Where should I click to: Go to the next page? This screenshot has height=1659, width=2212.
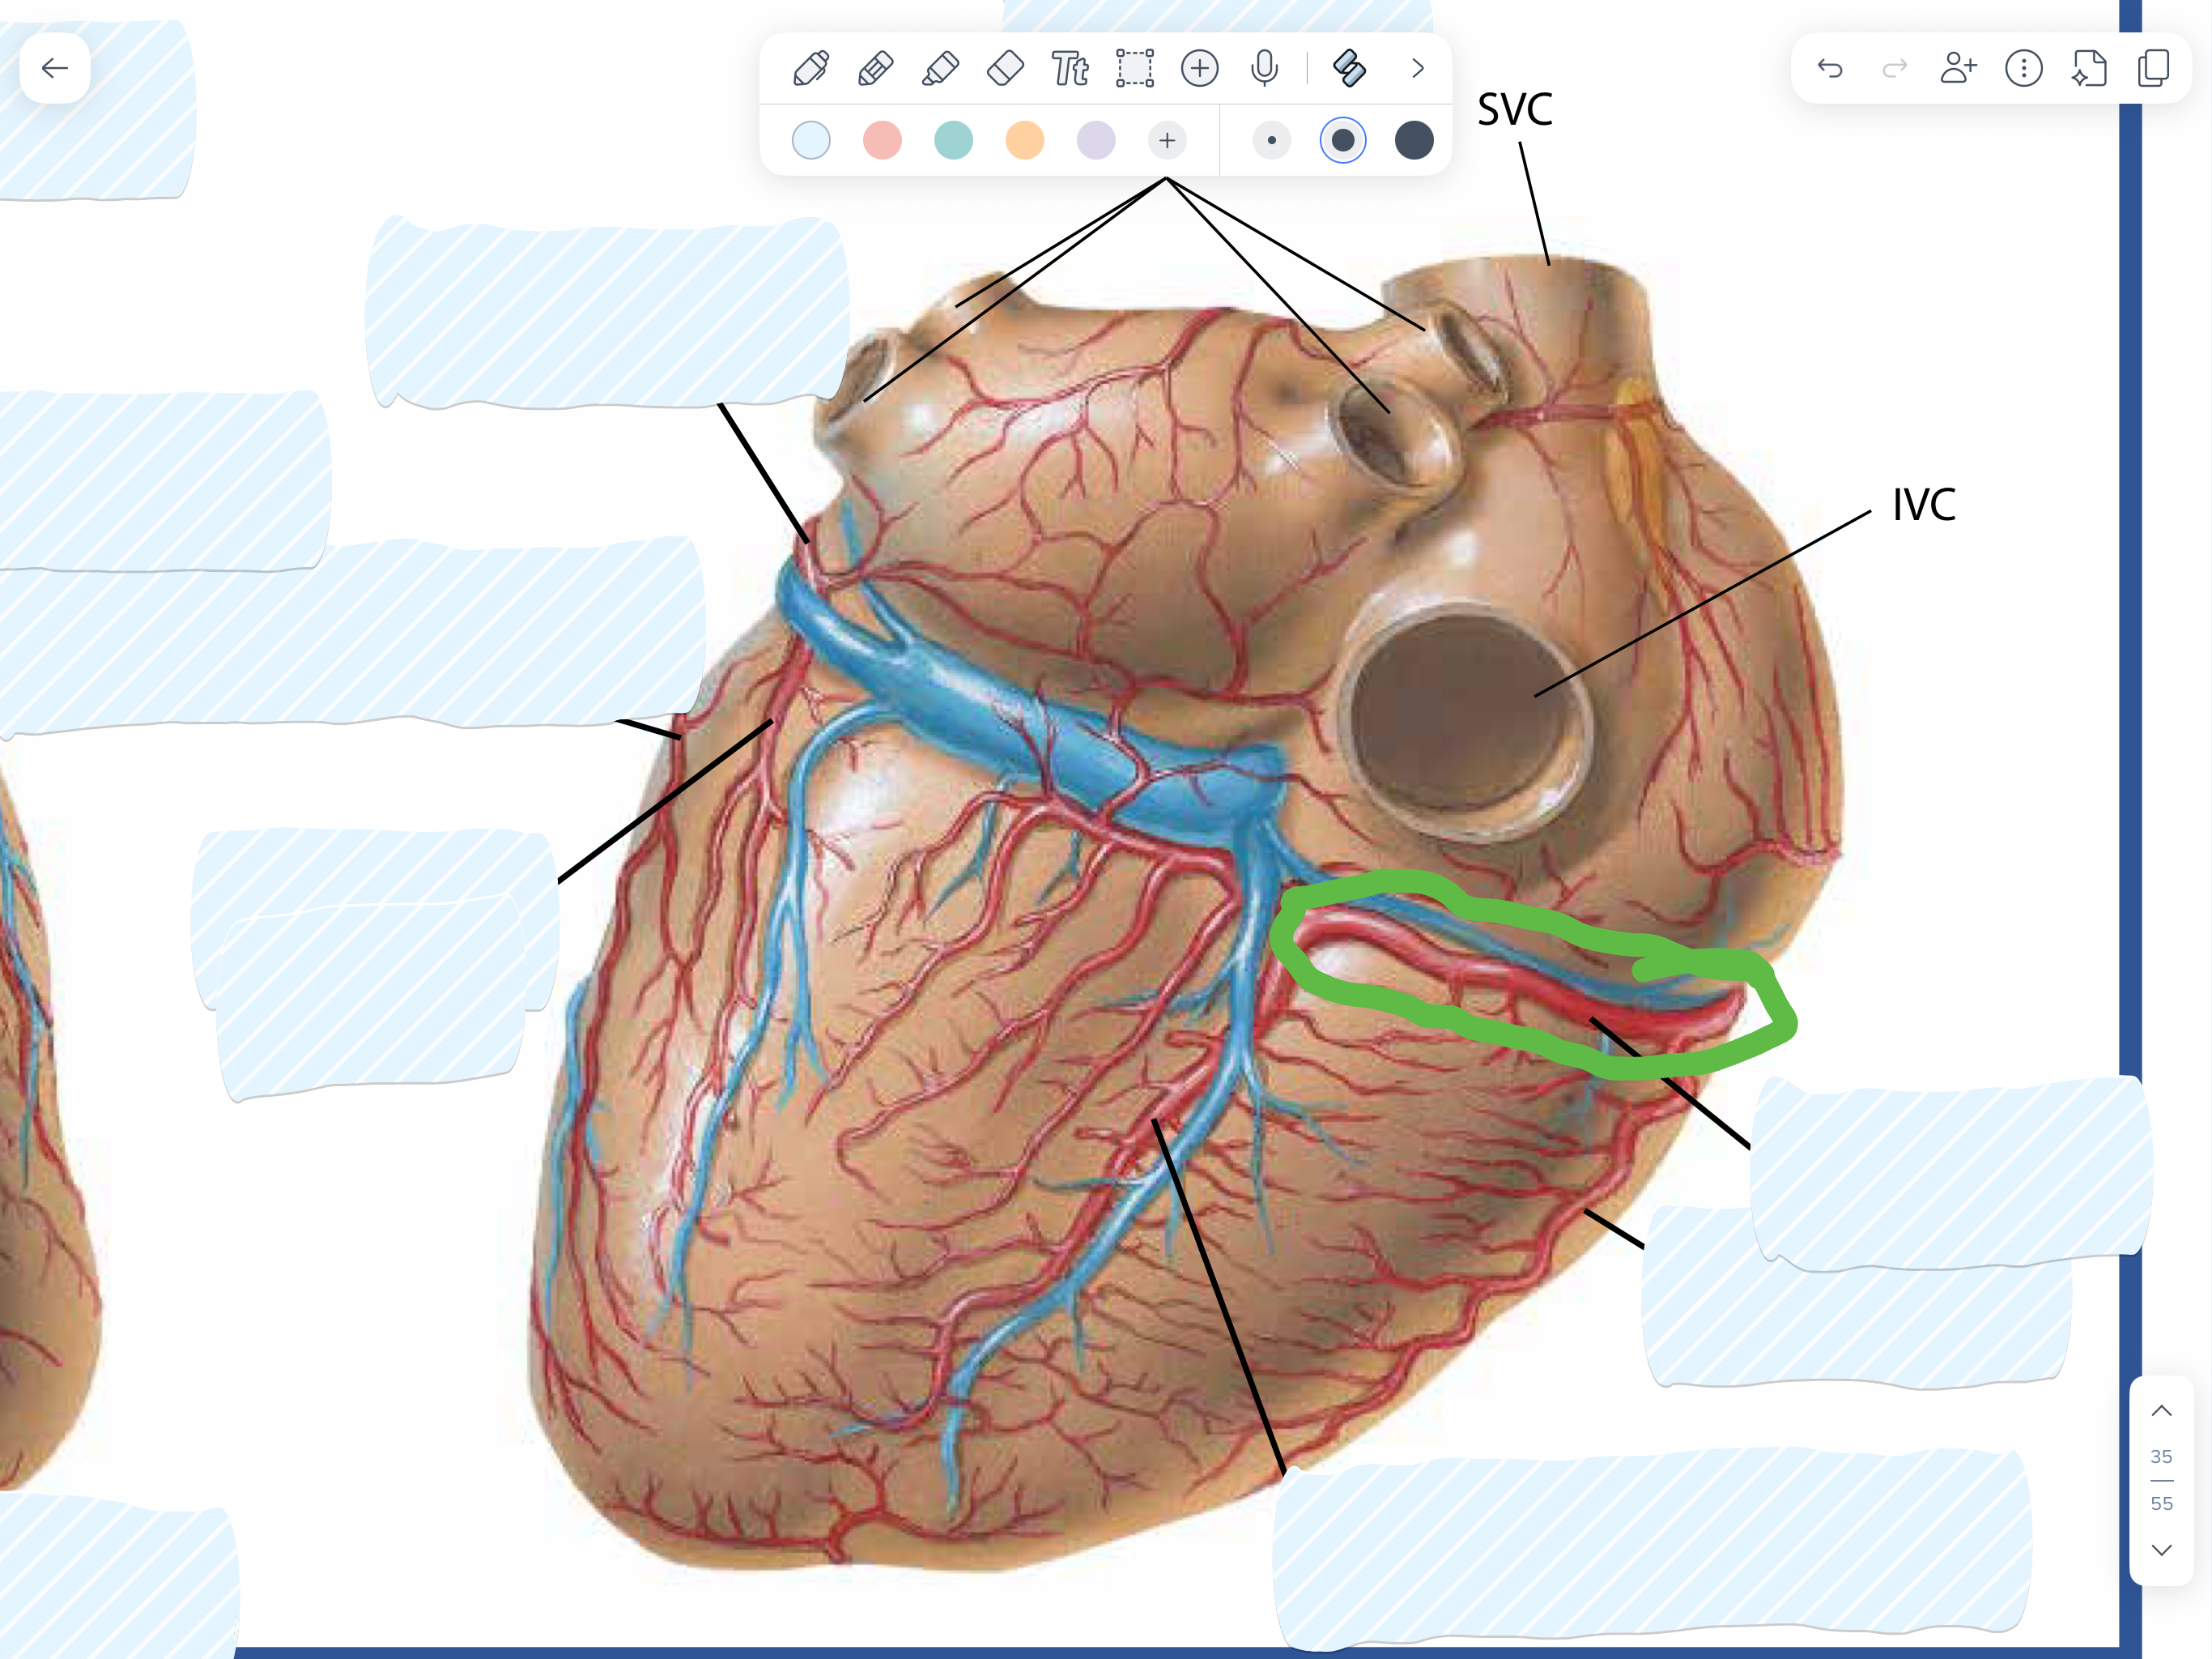click(x=2161, y=1550)
